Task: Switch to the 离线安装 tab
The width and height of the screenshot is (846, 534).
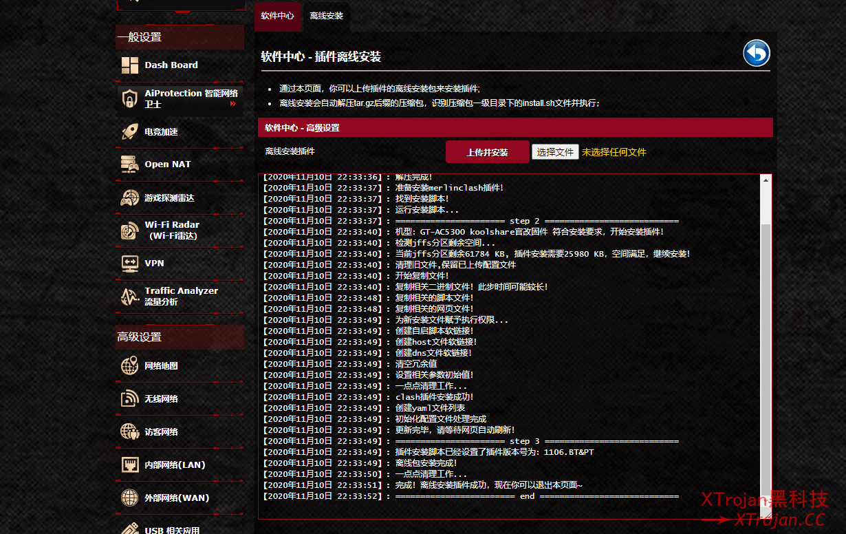Action: [x=326, y=15]
